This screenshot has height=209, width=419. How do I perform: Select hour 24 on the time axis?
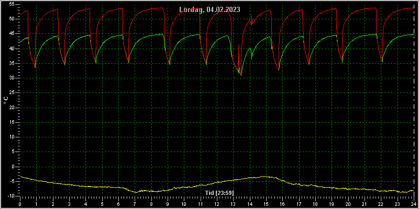pyautogui.click(x=414, y=204)
